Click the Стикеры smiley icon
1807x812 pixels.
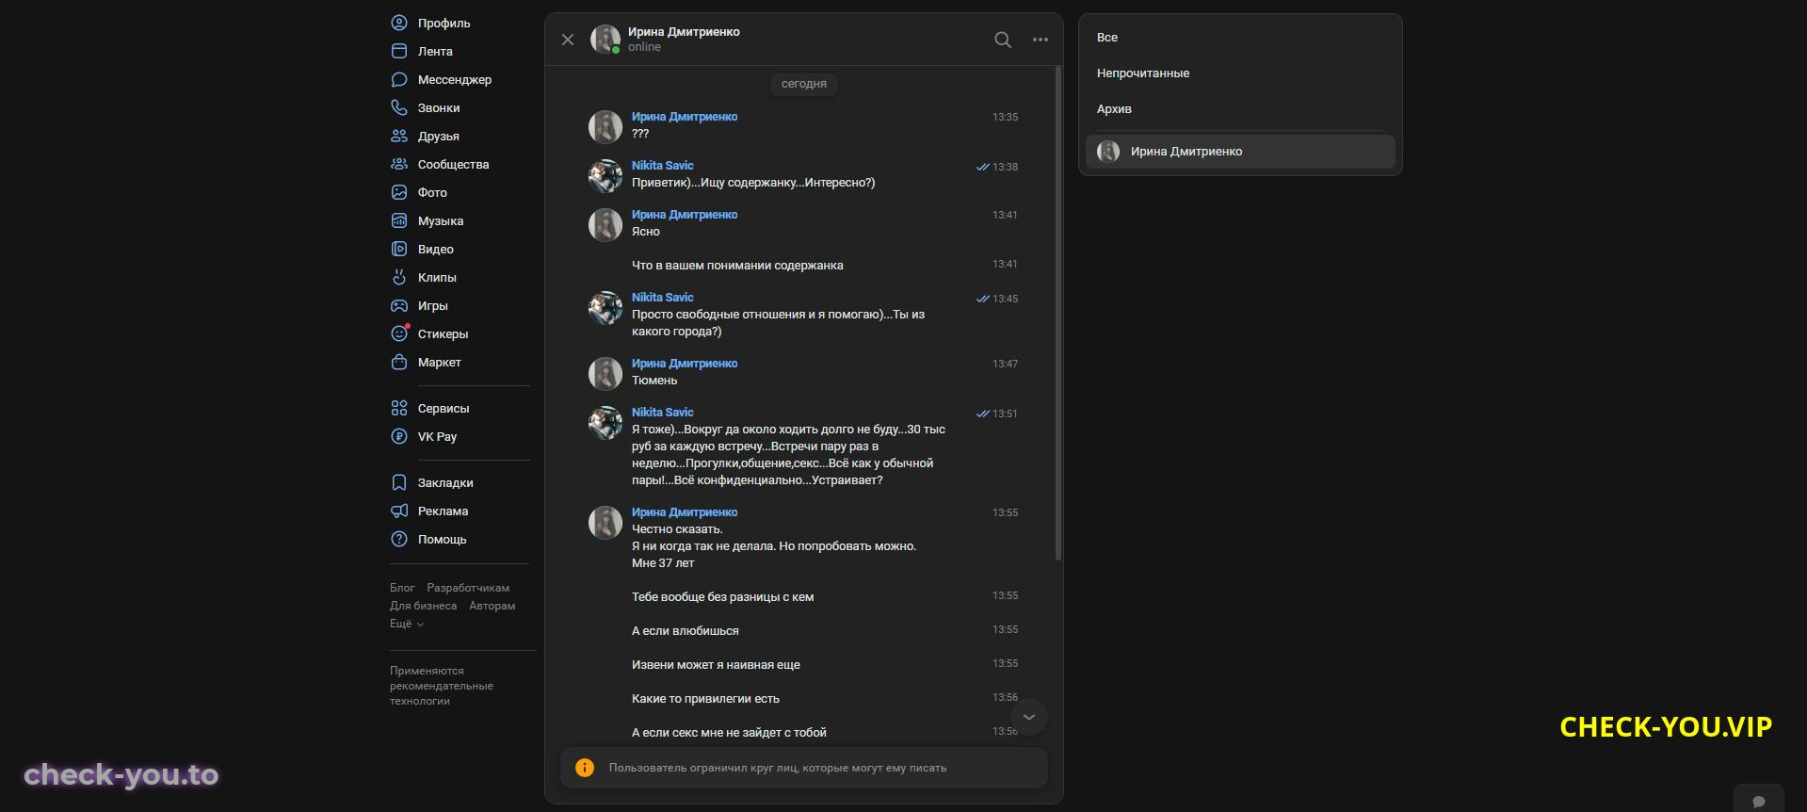399,333
